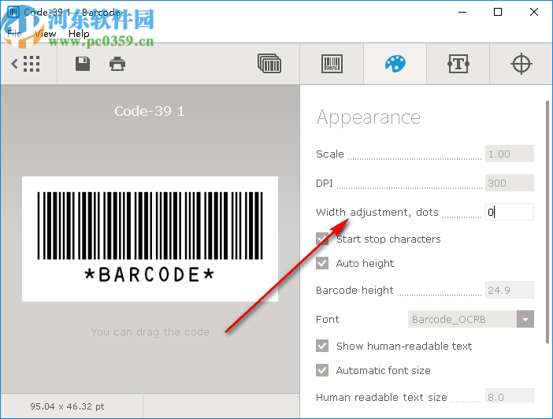Click the Code-39 1 title text
The image size is (553, 419).
(x=150, y=111)
